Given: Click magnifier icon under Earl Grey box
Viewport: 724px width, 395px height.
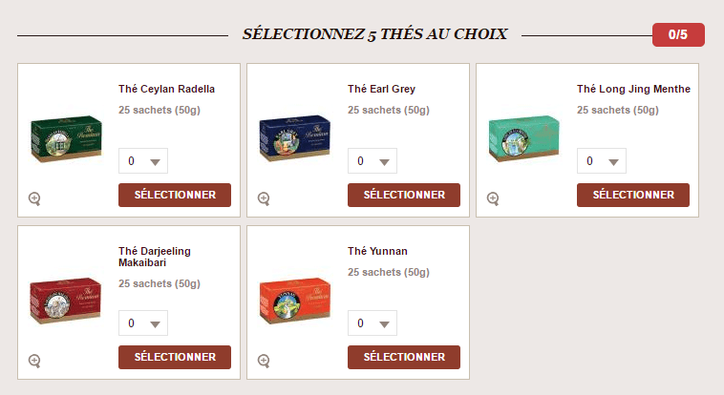Looking at the screenshot, I should tap(264, 198).
